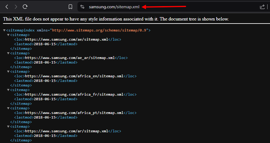Viewport: 270px width, 143px height.
Task: Go forward to the next page
Action: (16, 7)
